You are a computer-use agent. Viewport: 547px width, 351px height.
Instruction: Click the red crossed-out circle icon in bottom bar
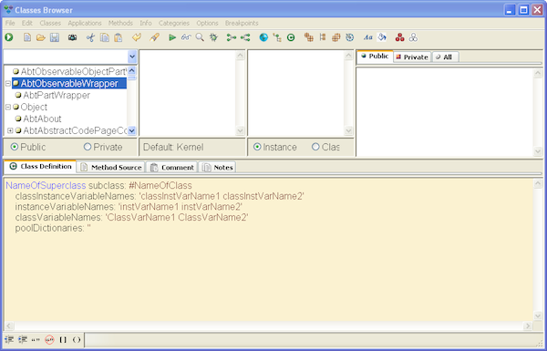[x=49, y=339]
